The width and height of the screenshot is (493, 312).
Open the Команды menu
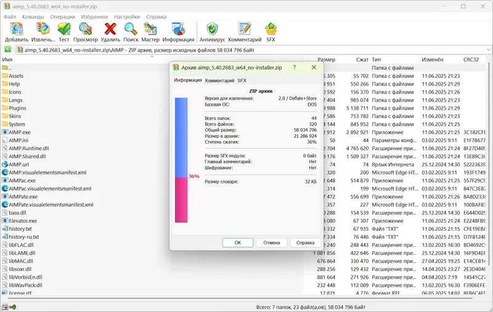click(x=33, y=17)
